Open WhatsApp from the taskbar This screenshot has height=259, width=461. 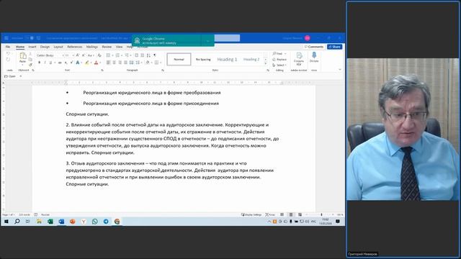pos(94,222)
